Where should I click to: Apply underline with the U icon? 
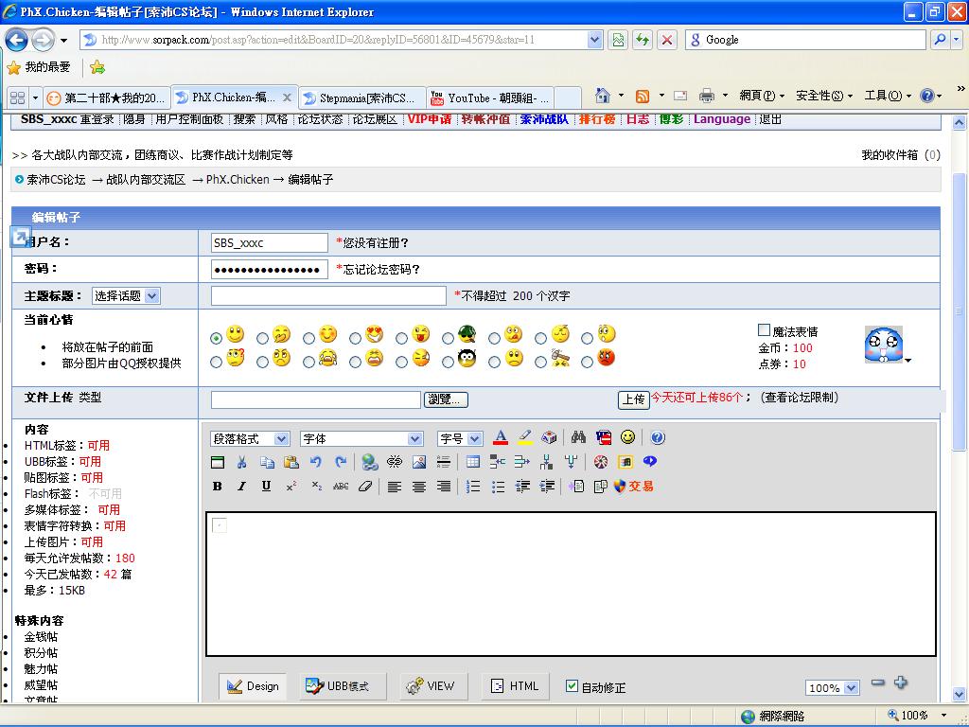pyautogui.click(x=266, y=487)
